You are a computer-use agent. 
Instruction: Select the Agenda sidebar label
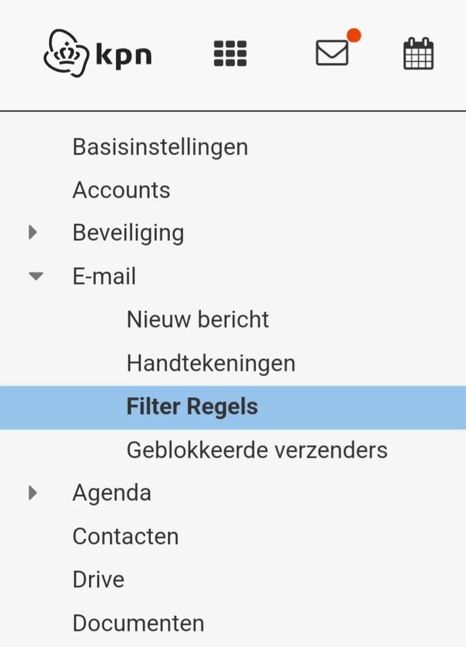point(111,492)
